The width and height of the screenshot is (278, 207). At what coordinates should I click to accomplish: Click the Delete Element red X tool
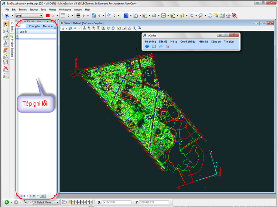pos(6,68)
